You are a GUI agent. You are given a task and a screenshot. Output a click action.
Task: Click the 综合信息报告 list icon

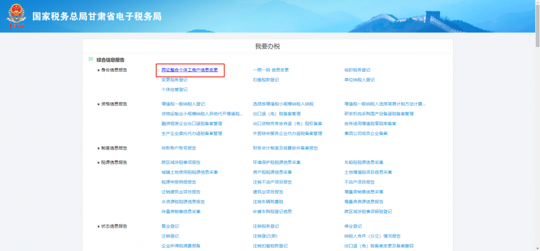91,59
